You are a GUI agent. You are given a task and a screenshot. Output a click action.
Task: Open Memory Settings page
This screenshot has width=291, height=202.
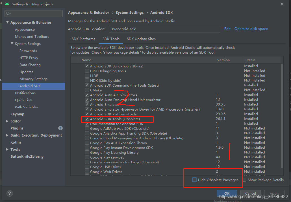(33, 79)
